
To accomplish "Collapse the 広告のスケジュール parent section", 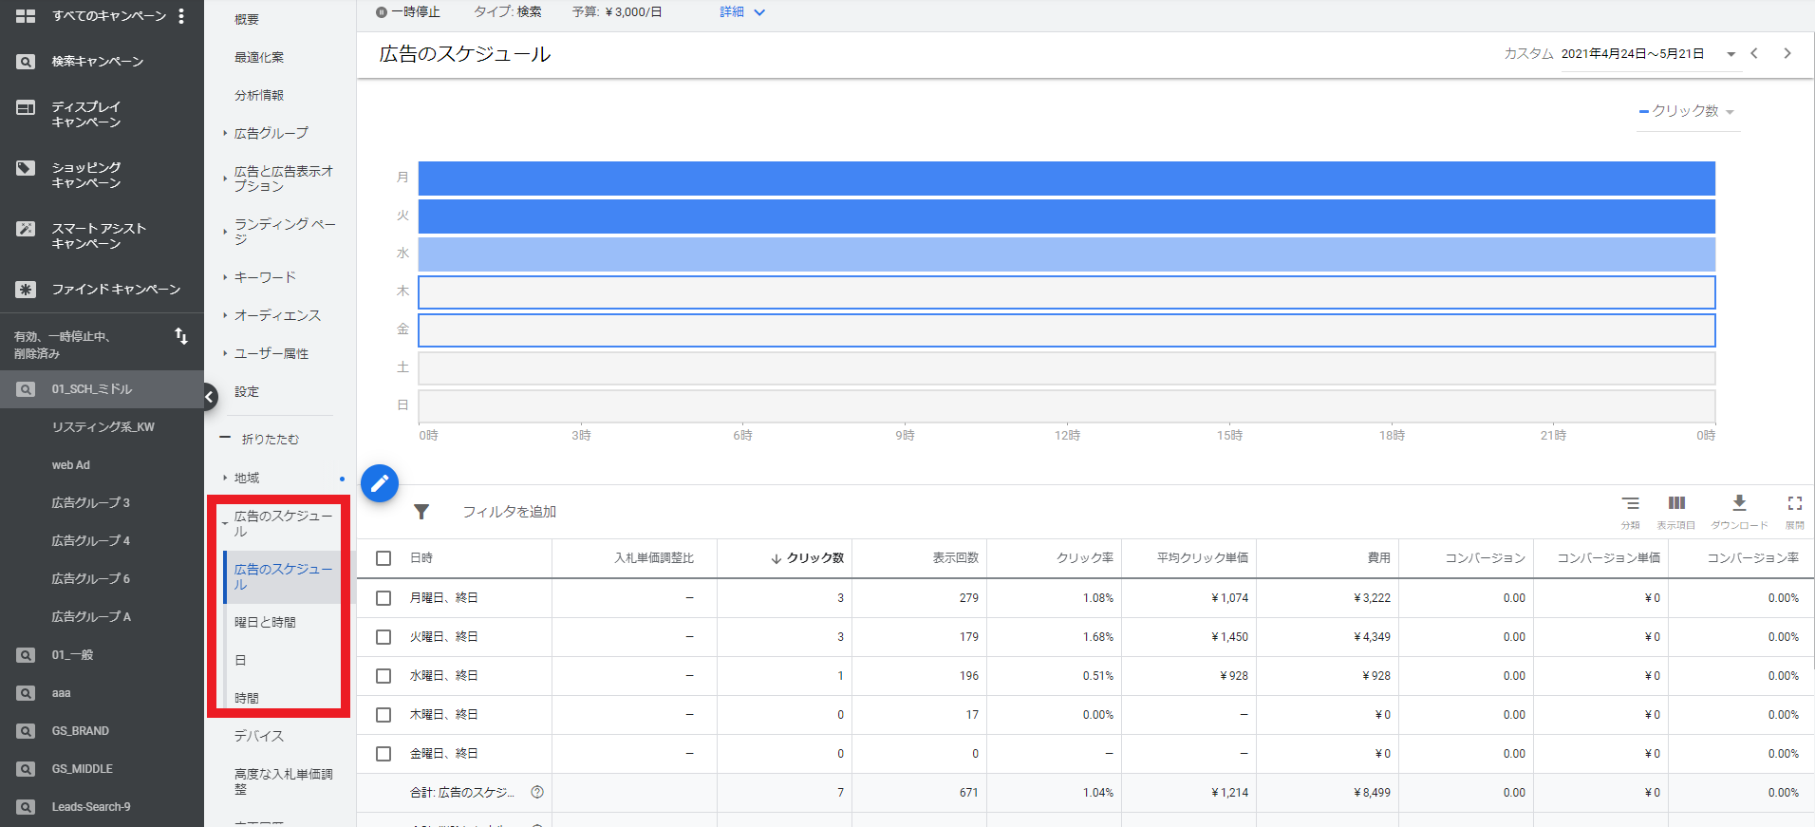I will (225, 523).
